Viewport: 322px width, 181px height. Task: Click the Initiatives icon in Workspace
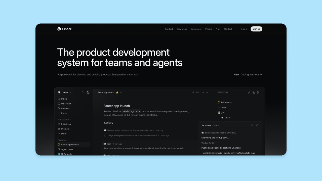click(59, 124)
